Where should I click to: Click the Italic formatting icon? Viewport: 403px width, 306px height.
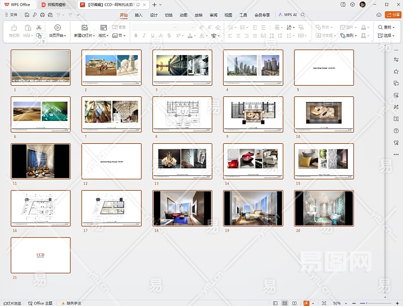(145, 36)
